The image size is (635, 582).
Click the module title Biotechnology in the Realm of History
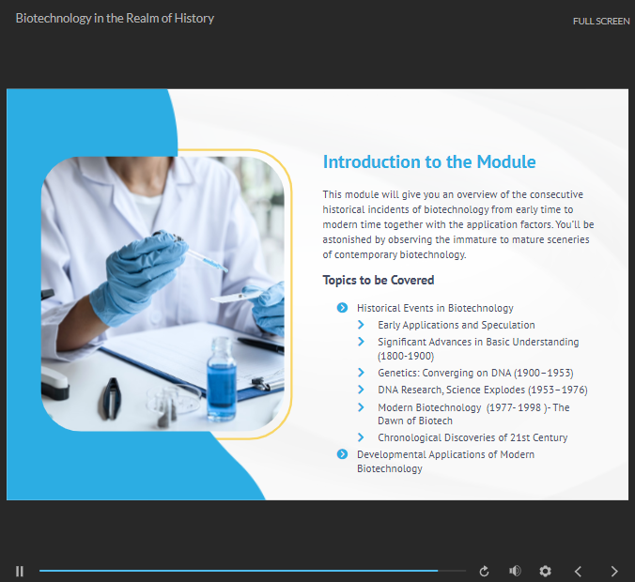(115, 19)
